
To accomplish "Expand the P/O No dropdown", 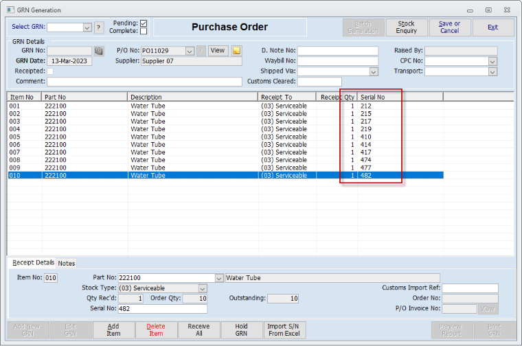I will pyautogui.click(x=190, y=51).
